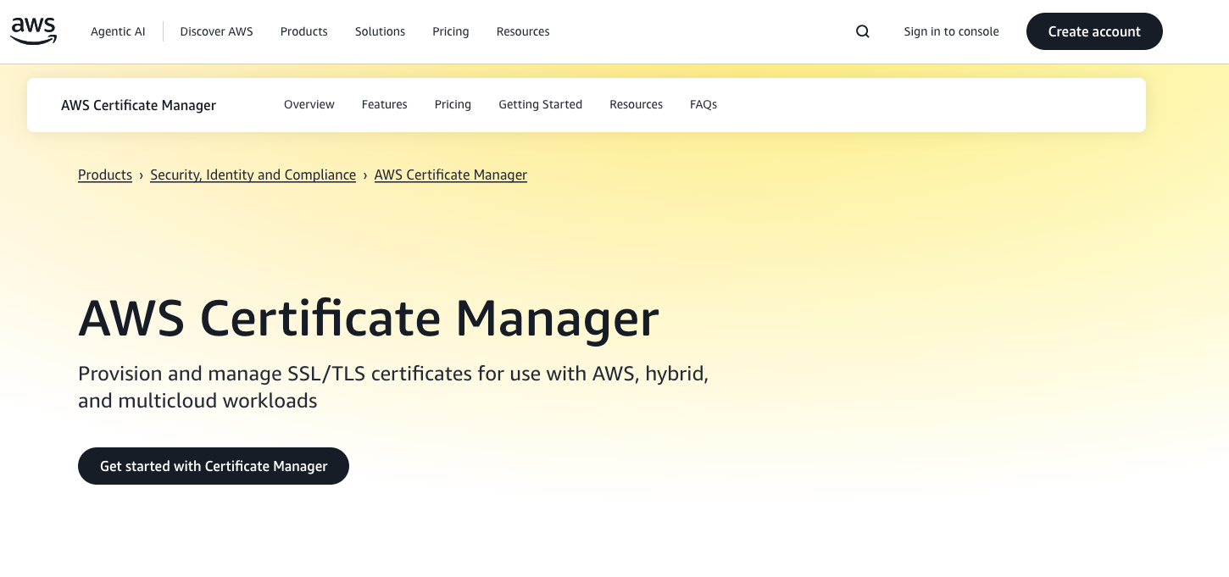Viewport: 1229px width, 577px height.
Task: Select Pricing in the Certificate Manager sub-navigation
Action: point(453,104)
